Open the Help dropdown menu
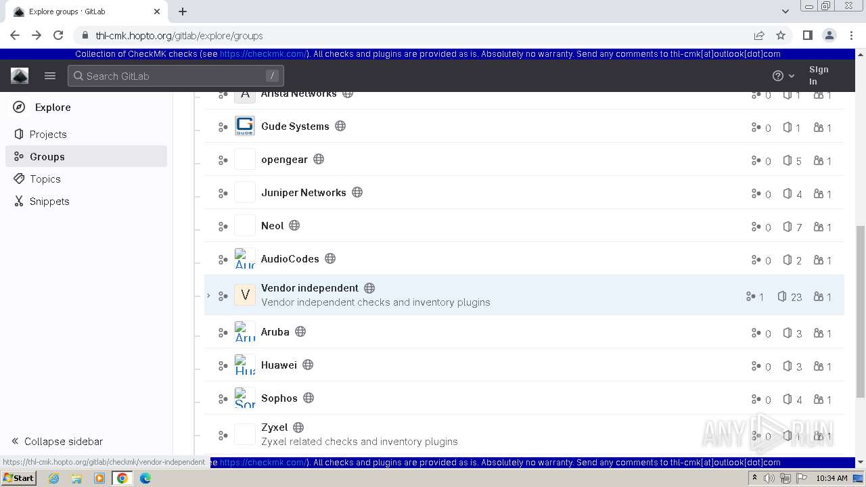 click(x=783, y=76)
